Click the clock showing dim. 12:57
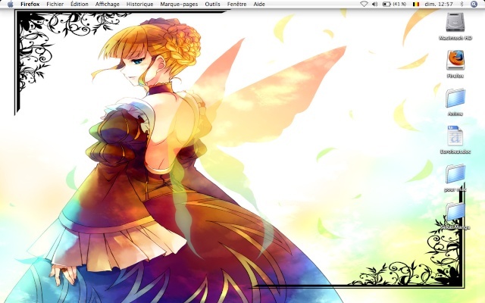 click(439, 4)
